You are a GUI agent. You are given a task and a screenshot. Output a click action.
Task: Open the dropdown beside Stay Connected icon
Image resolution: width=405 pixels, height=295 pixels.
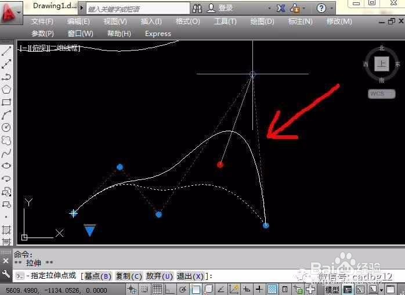click(x=304, y=9)
